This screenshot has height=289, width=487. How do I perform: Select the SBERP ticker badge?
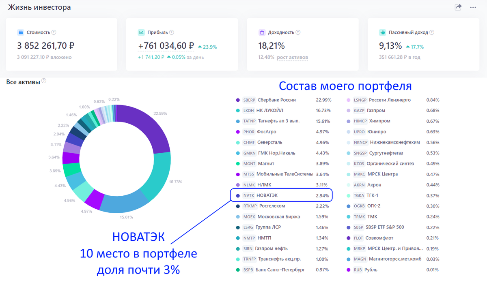pyautogui.click(x=249, y=100)
